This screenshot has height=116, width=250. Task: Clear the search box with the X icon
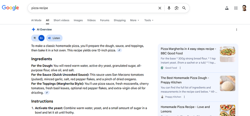[x=160, y=8]
